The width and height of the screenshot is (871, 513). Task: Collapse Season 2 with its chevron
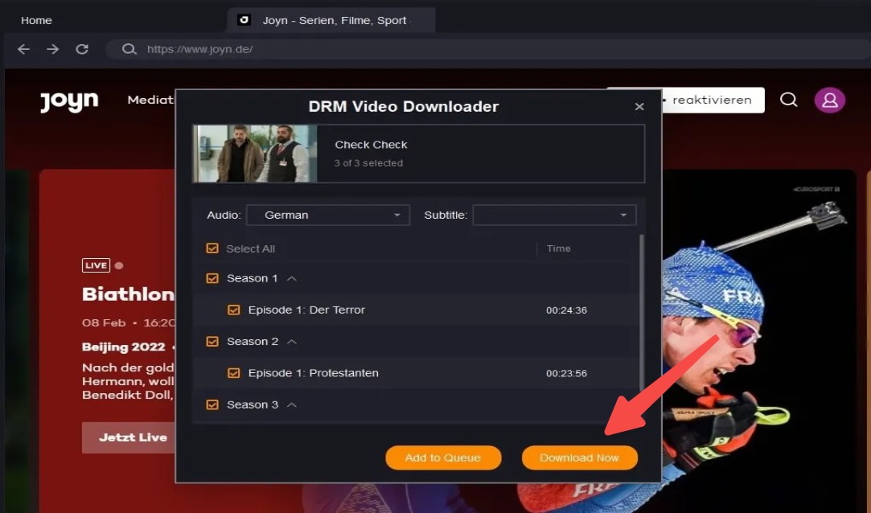[292, 342]
